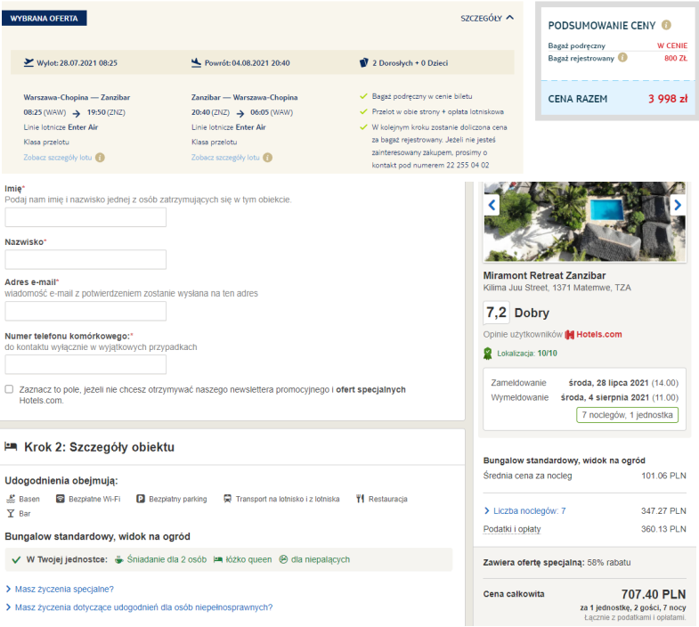Click the passengers ticket icon near 2 Dorosłych
Image resolution: width=699 pixels, height=627 pixels.
pyautogui.click(x=364, y=63)
